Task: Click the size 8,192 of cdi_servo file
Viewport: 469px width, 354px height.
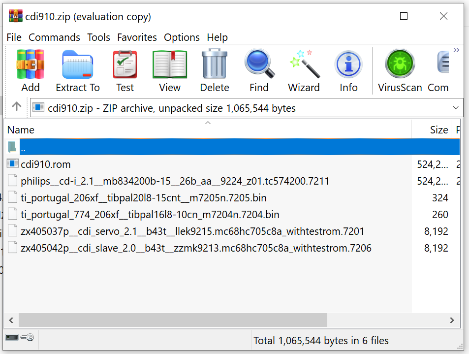Action: (x=436, y=231)
